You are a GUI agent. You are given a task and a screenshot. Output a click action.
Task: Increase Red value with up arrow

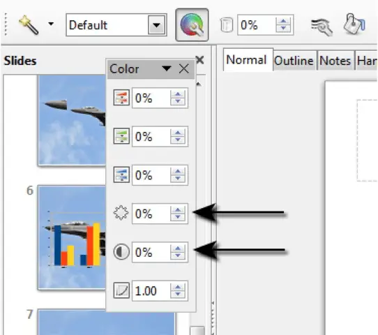point(178,94)
